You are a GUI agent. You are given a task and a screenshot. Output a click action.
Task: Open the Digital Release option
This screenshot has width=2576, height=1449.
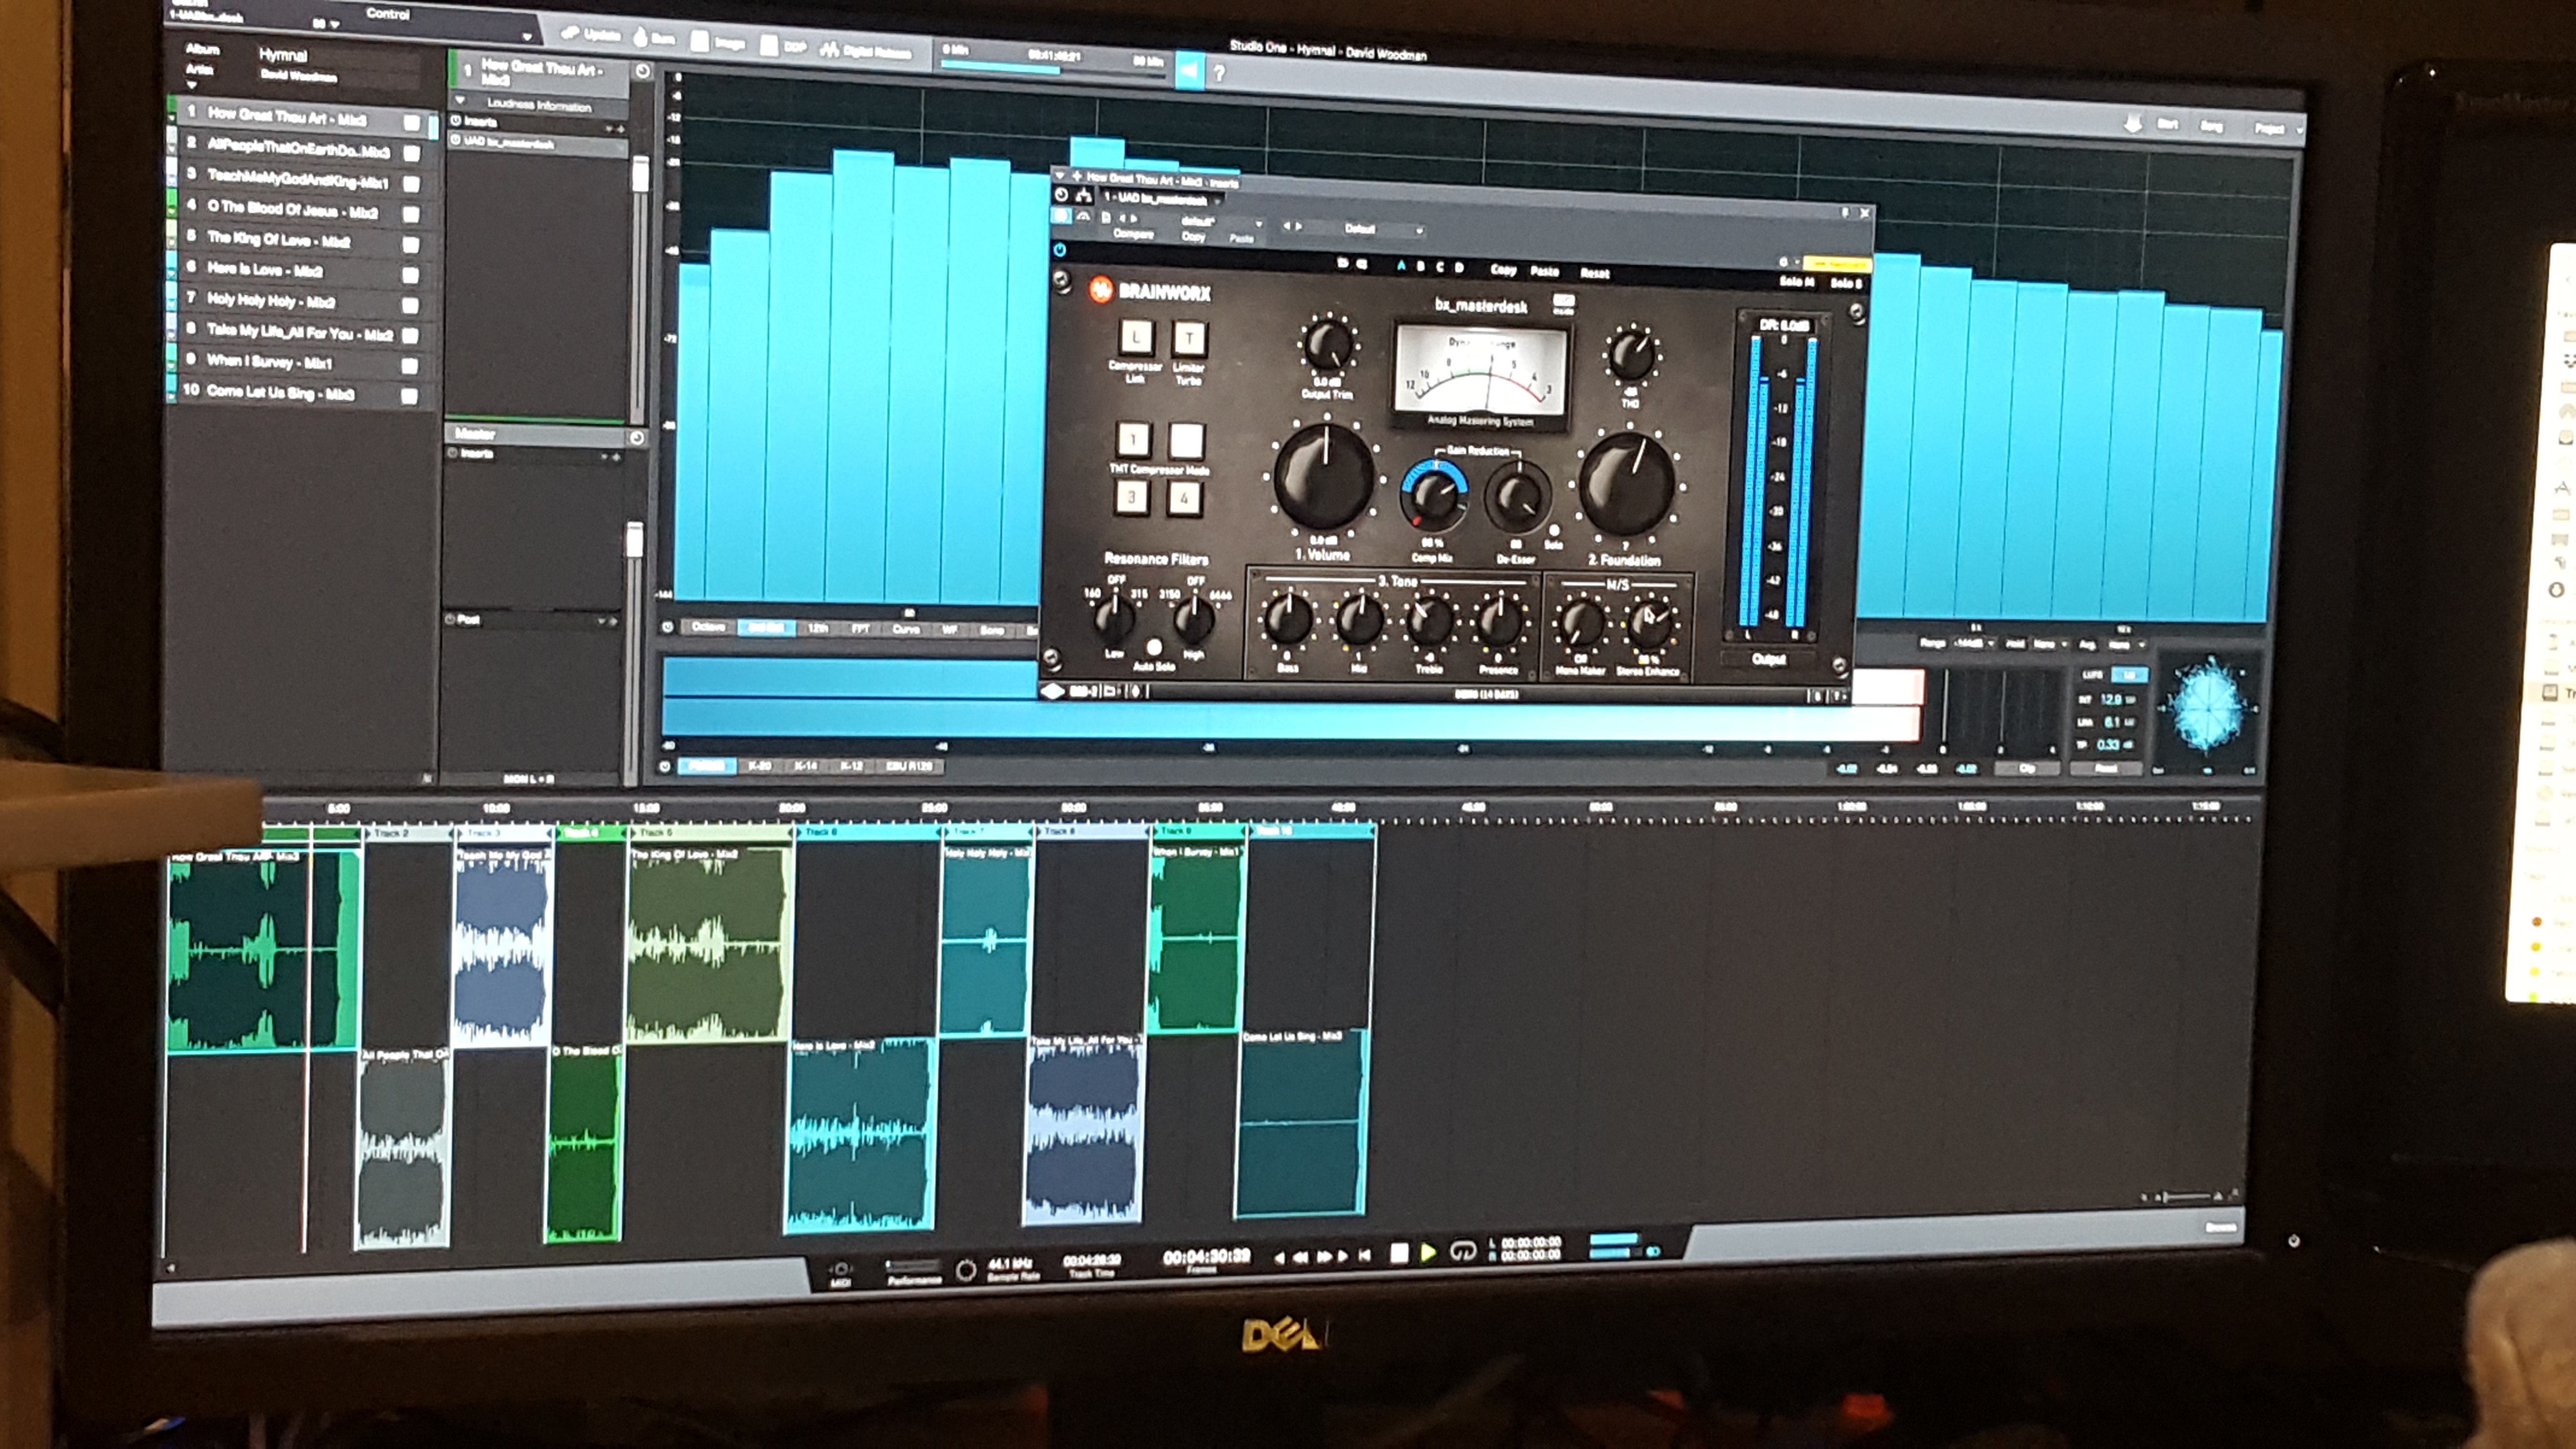tap(865, 50)
